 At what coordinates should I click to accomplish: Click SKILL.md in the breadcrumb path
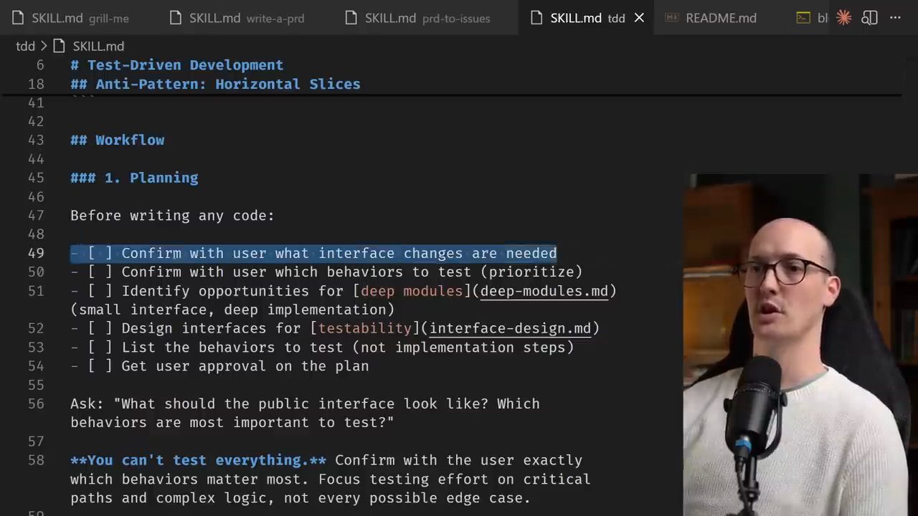click(x=98, y=46)
